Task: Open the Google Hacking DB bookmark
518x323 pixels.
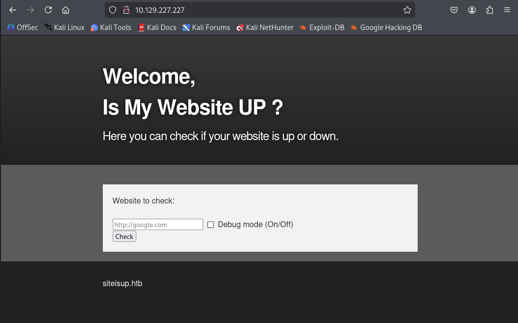Action: pyautogui.click(x=386, y=28)
